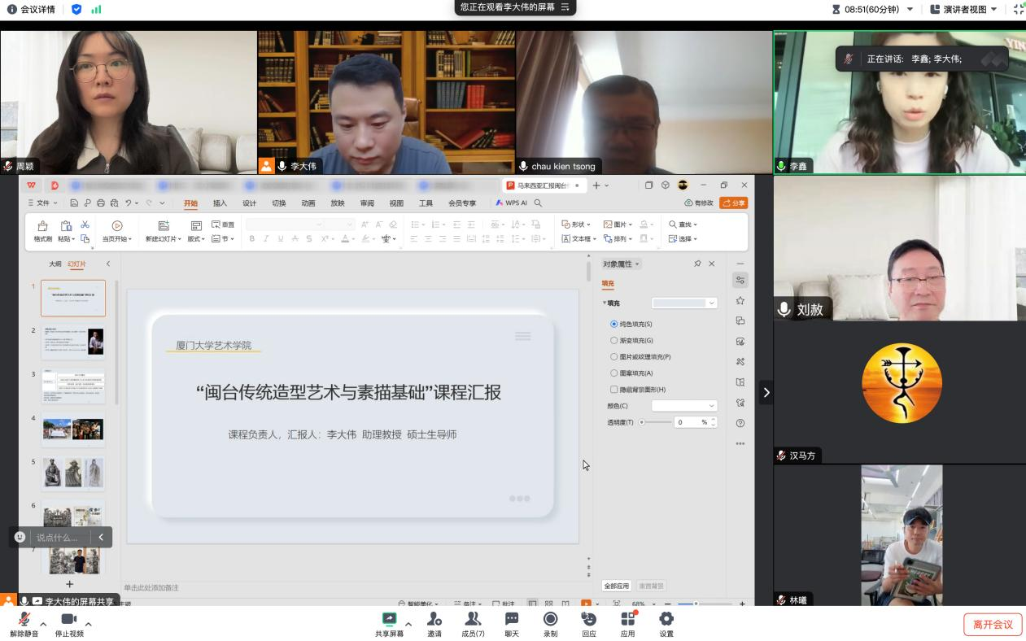This screenshot has height=641, width=1026.
Task: Switch to the Insert (插入) ribbon tab
Action: [220, 203]
